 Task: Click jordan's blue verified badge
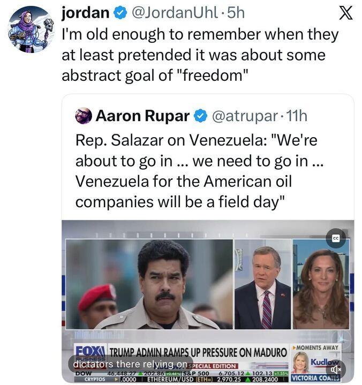tap(121, 13)
